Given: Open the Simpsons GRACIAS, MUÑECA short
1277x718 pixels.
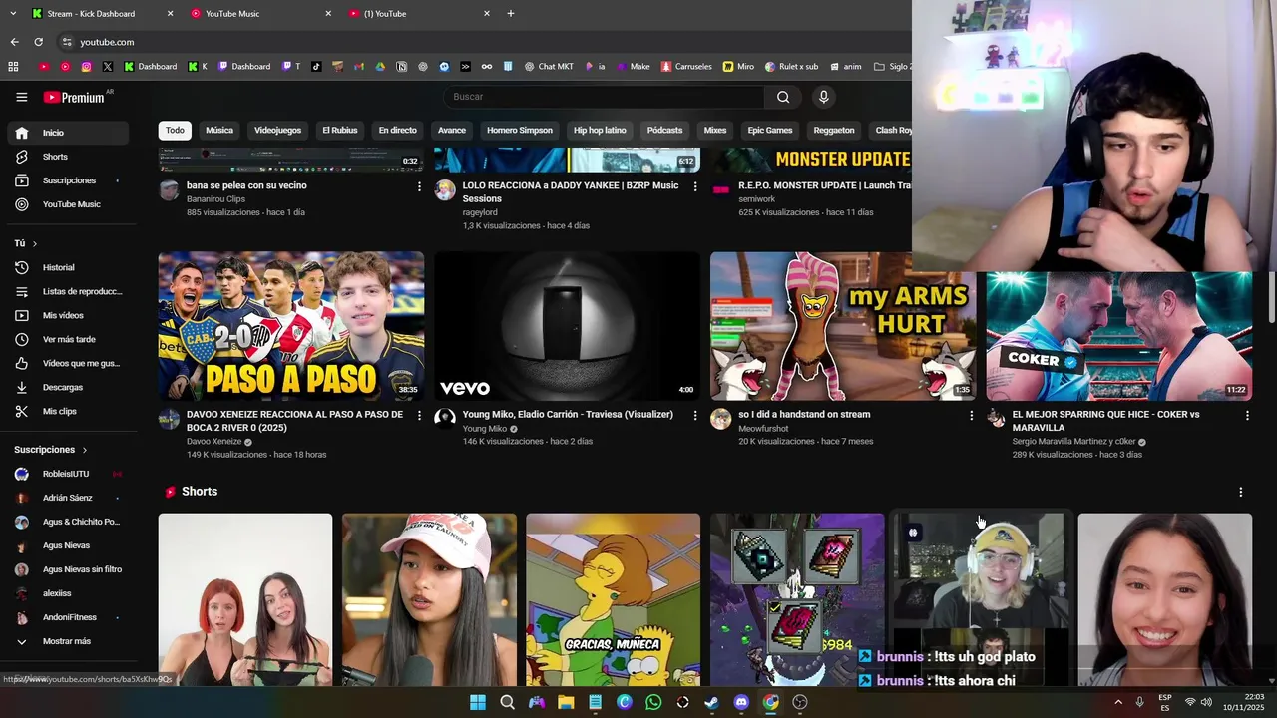Looking at the screenshot, I should (x=614, y=599).
